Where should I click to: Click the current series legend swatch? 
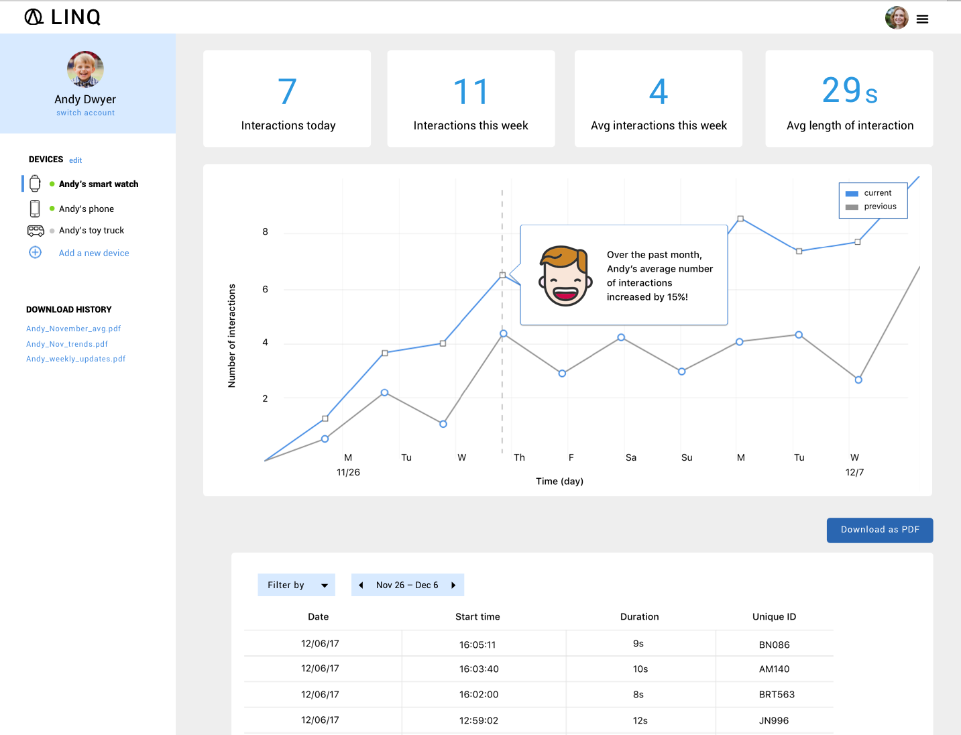pos(852,193)
